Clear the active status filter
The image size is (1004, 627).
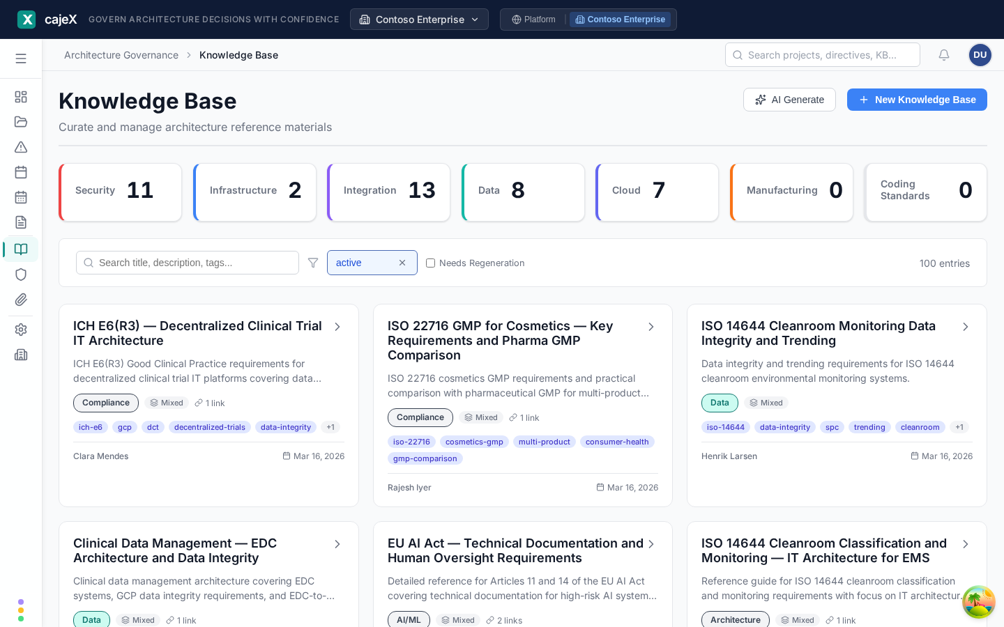(402, 263)
